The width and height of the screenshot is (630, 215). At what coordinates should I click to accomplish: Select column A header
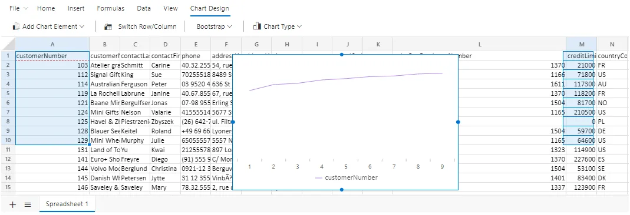pos(52,44)
